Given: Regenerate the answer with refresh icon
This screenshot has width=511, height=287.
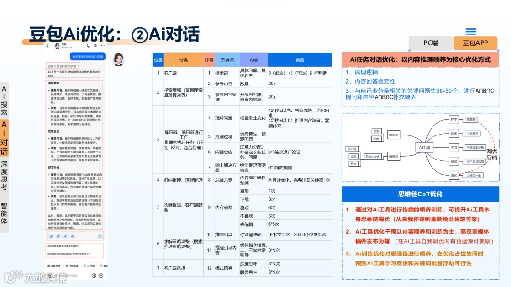Looking at the screenshot, I should 100,236.
